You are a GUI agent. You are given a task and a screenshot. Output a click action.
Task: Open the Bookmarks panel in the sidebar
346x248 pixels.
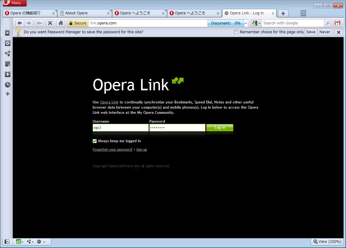point(7,33)
